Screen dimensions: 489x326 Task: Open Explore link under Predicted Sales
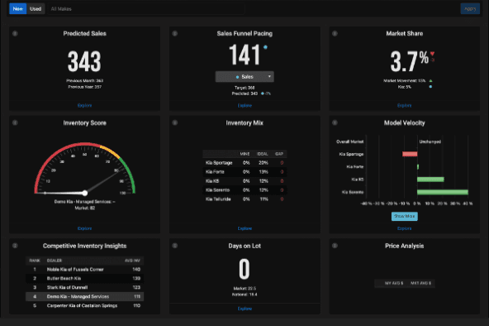pyautogui.click(x=84, y=106)
